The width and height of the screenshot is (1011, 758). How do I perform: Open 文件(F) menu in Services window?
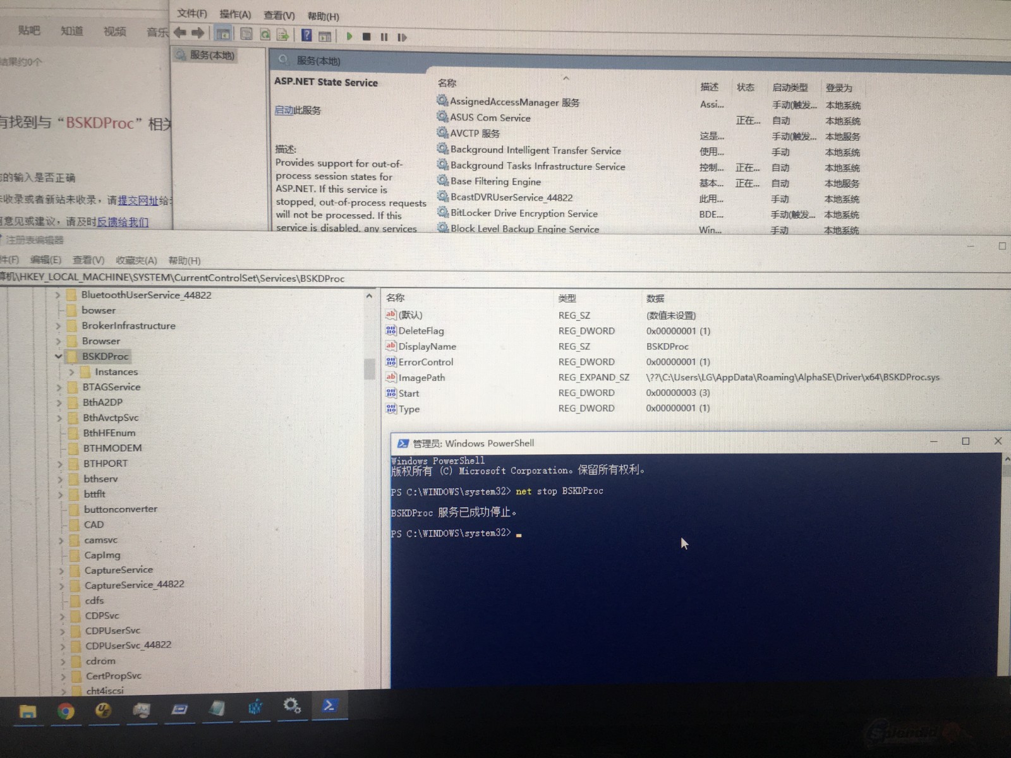click(x=192, y=13)
